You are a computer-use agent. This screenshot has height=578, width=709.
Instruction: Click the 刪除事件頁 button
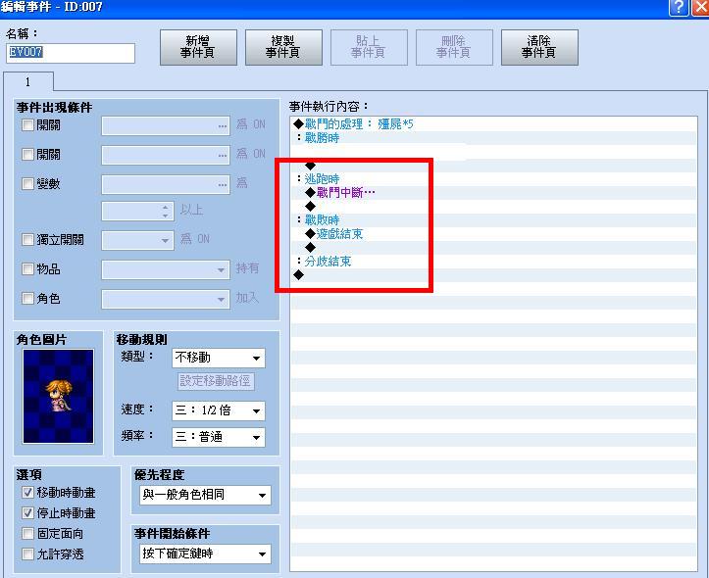click(x=454, y=47)
